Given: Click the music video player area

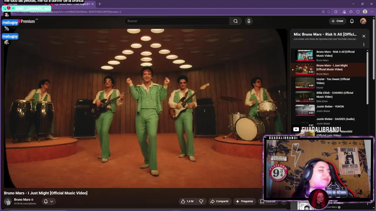Looking at the screenshot, I should click(146, 108).
